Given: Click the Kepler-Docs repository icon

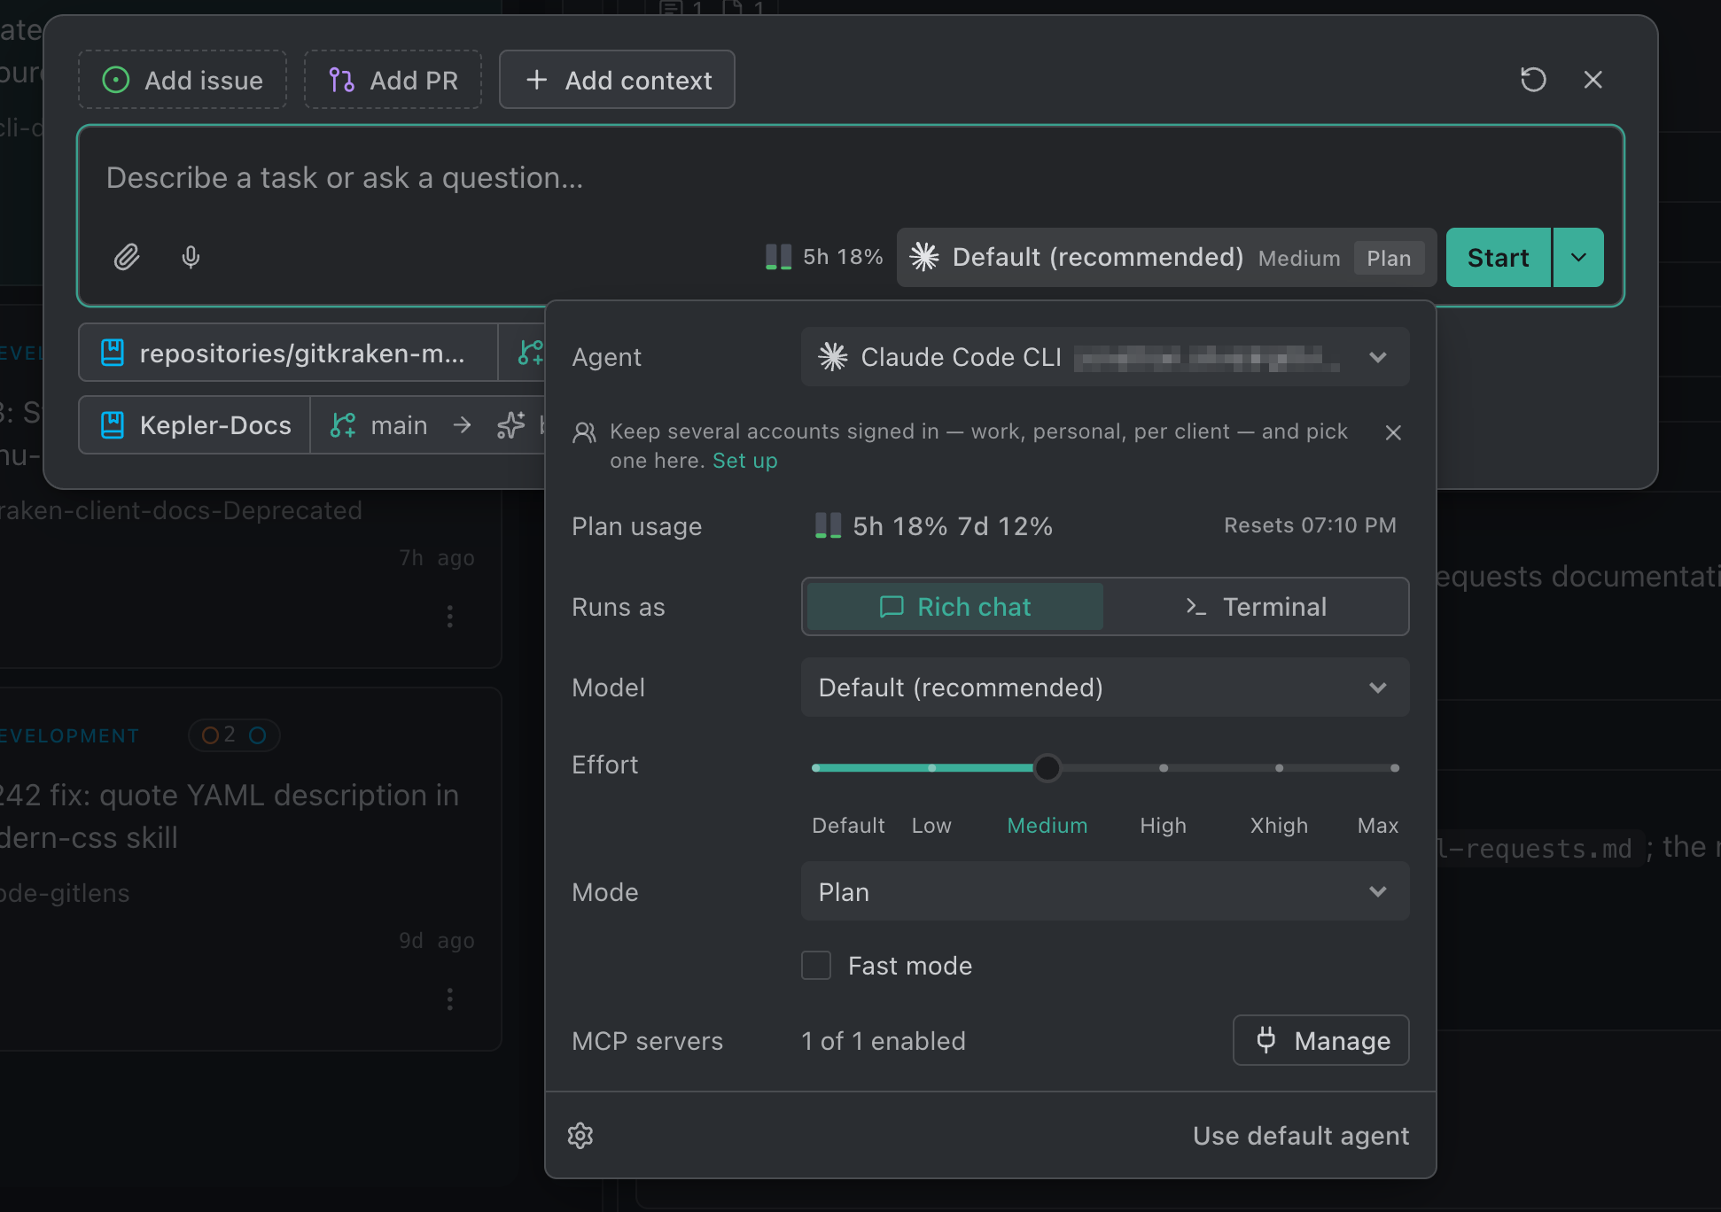Looking at the screenshot, I should [113, 425].
